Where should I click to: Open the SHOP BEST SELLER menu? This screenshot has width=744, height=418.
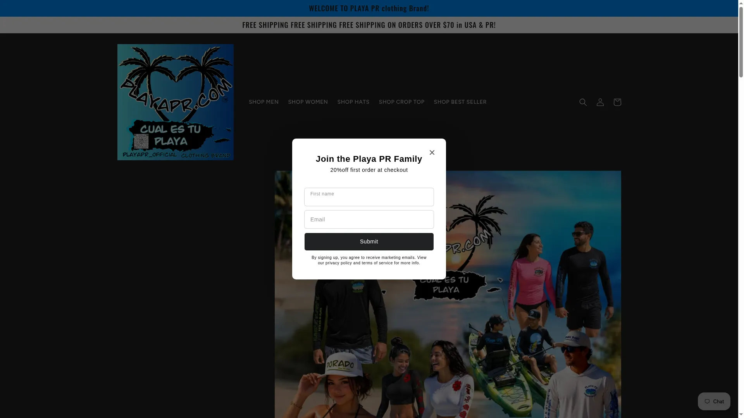(x=460, y=102)
